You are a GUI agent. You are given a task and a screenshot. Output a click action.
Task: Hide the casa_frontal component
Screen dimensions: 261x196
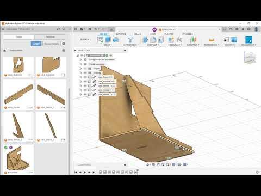(85, 90)
